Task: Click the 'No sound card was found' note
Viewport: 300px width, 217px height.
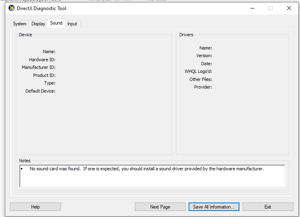Action: click(147, 169)
